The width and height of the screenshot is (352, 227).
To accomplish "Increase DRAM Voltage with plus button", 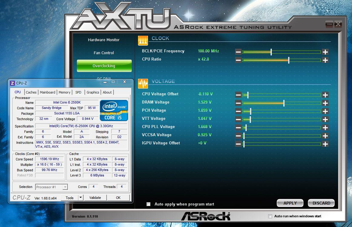I will (325, 103).
